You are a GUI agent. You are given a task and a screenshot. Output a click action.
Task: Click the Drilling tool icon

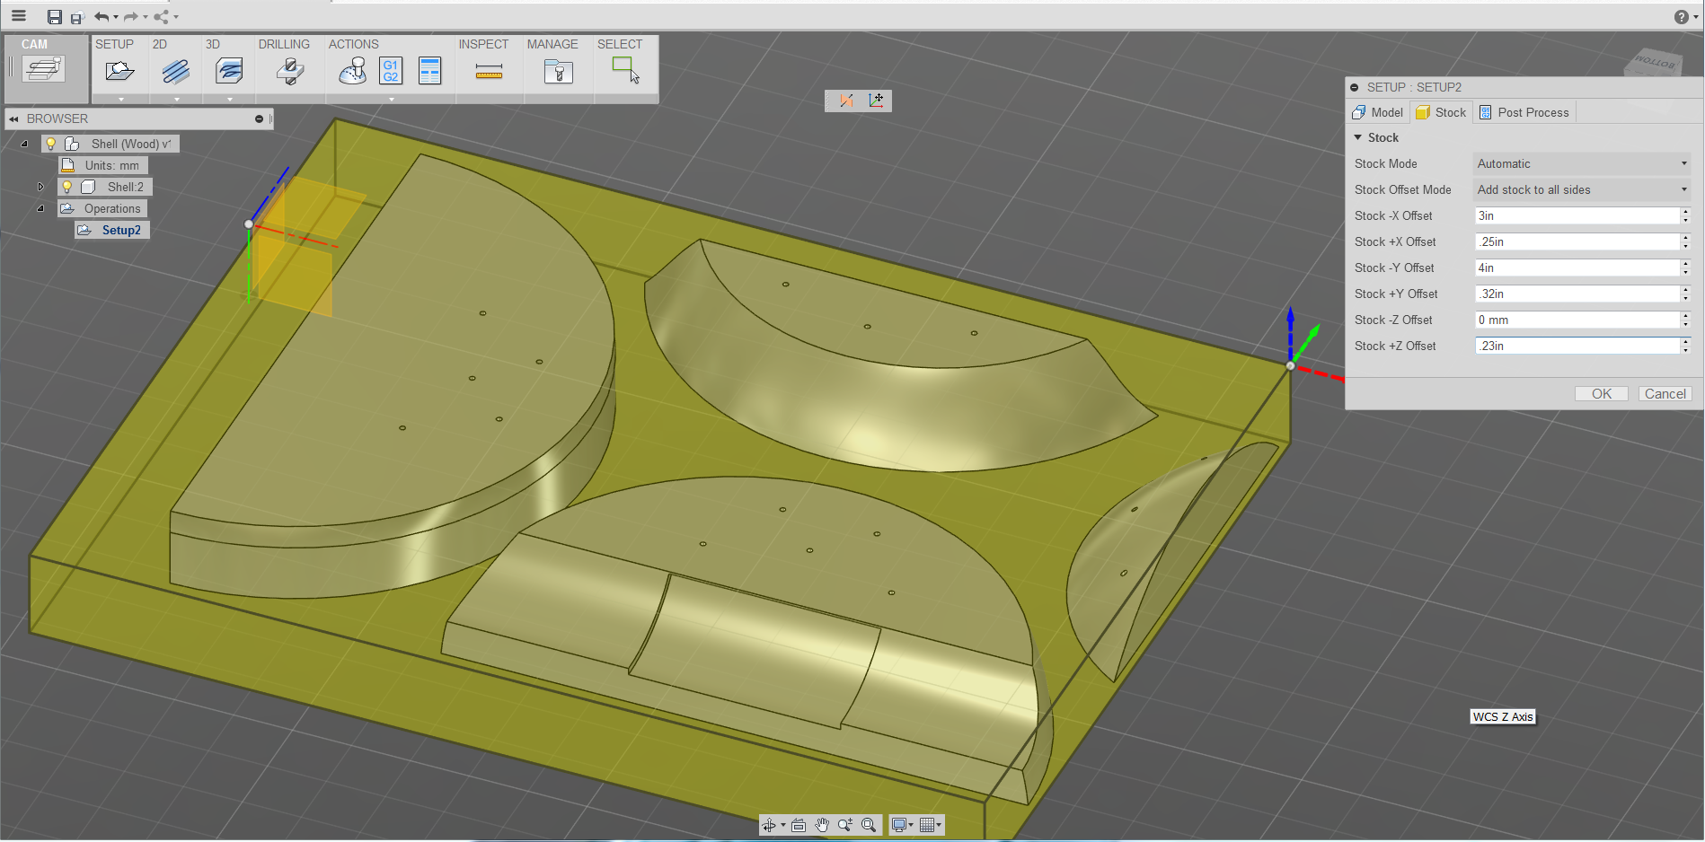click(289, 71)
